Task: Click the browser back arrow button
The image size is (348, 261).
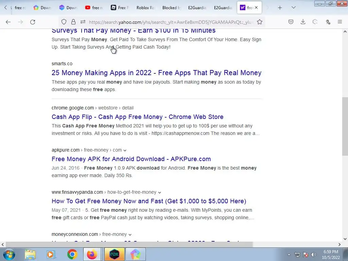Action: [8, 22]
